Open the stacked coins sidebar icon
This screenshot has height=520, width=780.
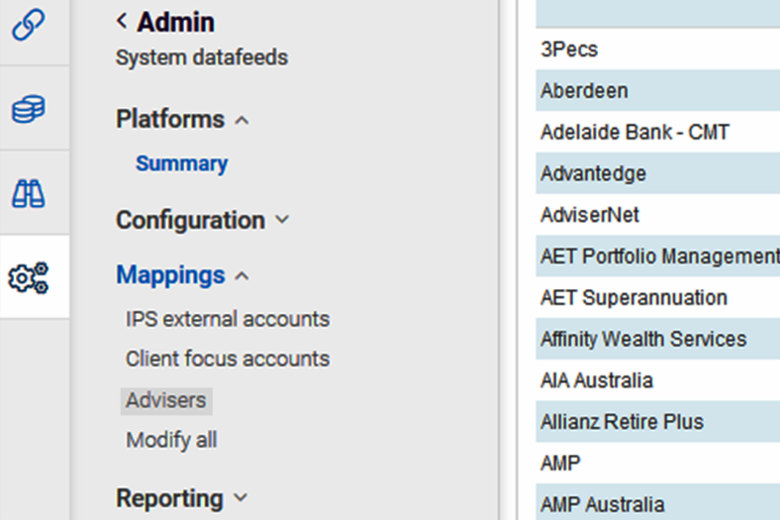point(29,109)
